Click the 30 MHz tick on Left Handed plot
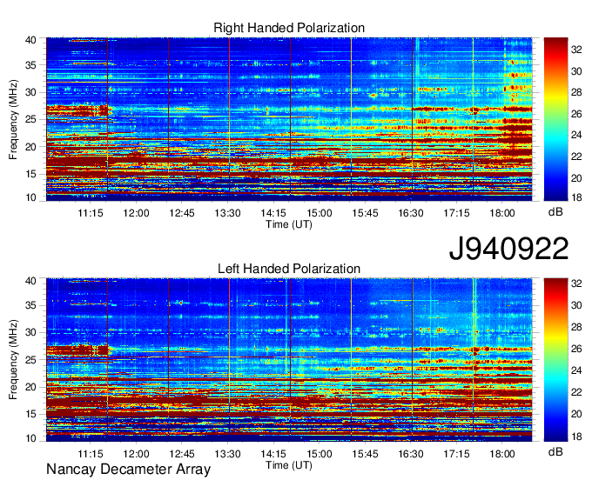 pyautogui.click(x=30, y=333)
